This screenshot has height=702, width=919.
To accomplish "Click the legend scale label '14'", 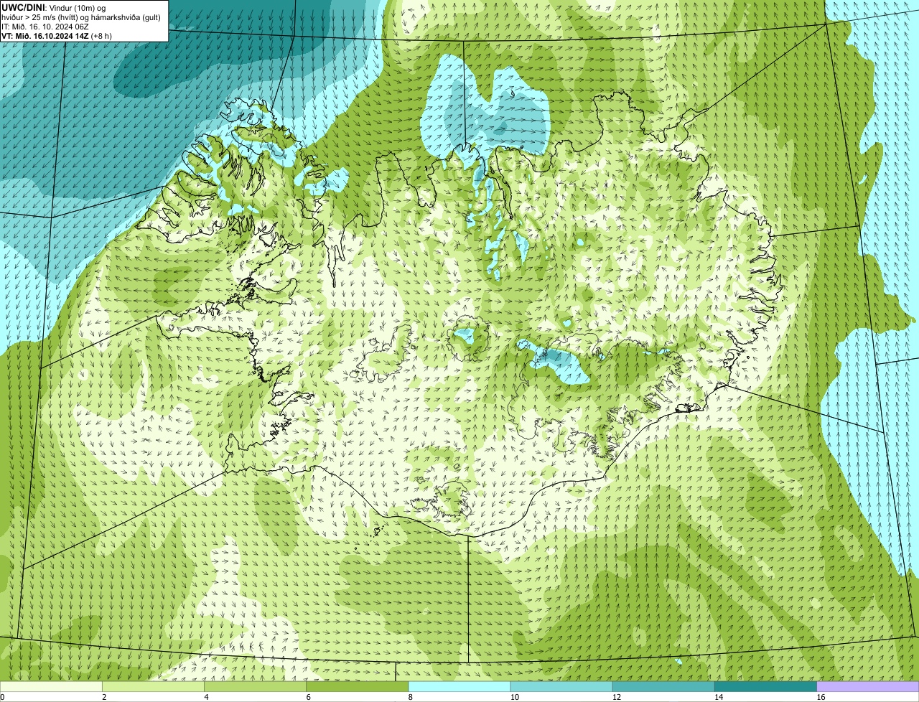I will pyautogui.click(x=719, y=697).
